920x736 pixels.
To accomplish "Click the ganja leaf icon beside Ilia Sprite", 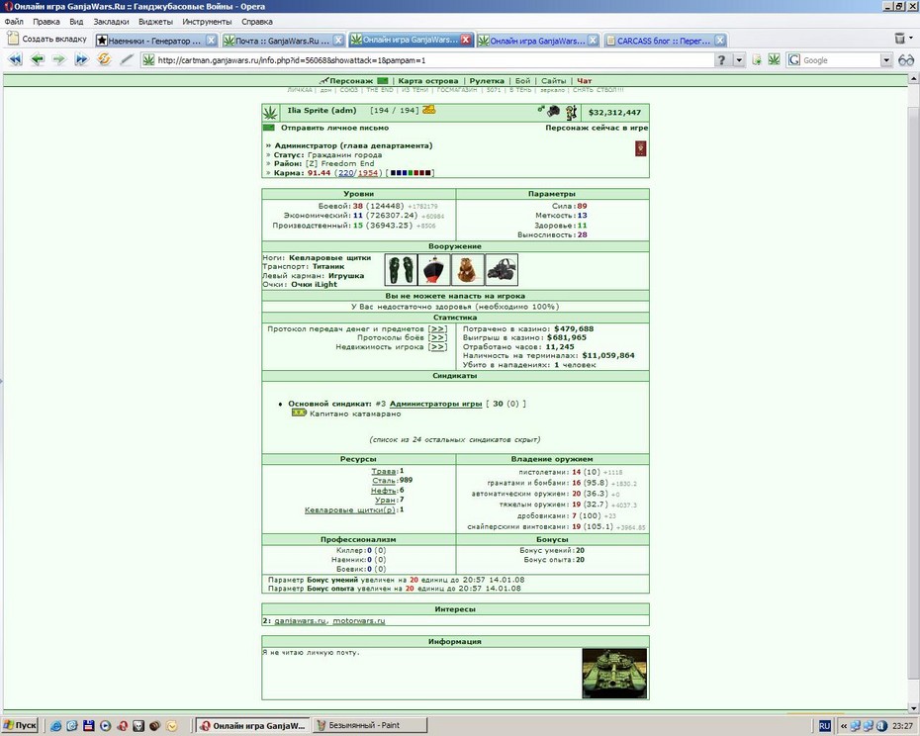I will (x=270, y=112).
